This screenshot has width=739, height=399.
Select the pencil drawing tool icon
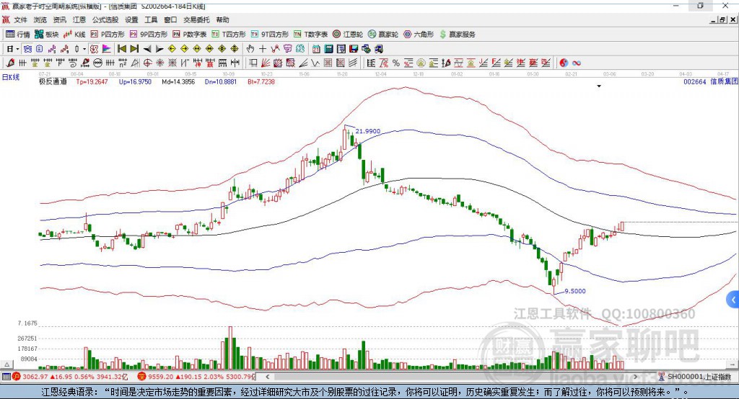[10, 63]
